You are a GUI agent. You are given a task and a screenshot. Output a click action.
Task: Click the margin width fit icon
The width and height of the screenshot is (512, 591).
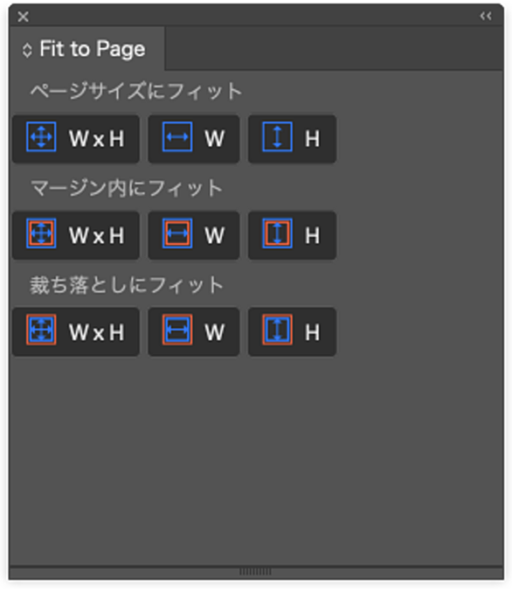coord(177,233)
